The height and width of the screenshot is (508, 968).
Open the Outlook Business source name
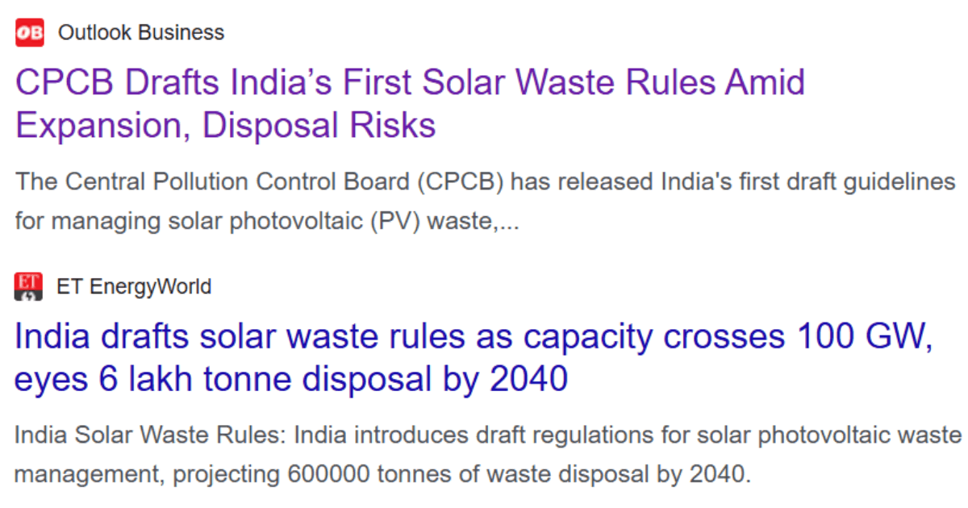tap(141, 33)
